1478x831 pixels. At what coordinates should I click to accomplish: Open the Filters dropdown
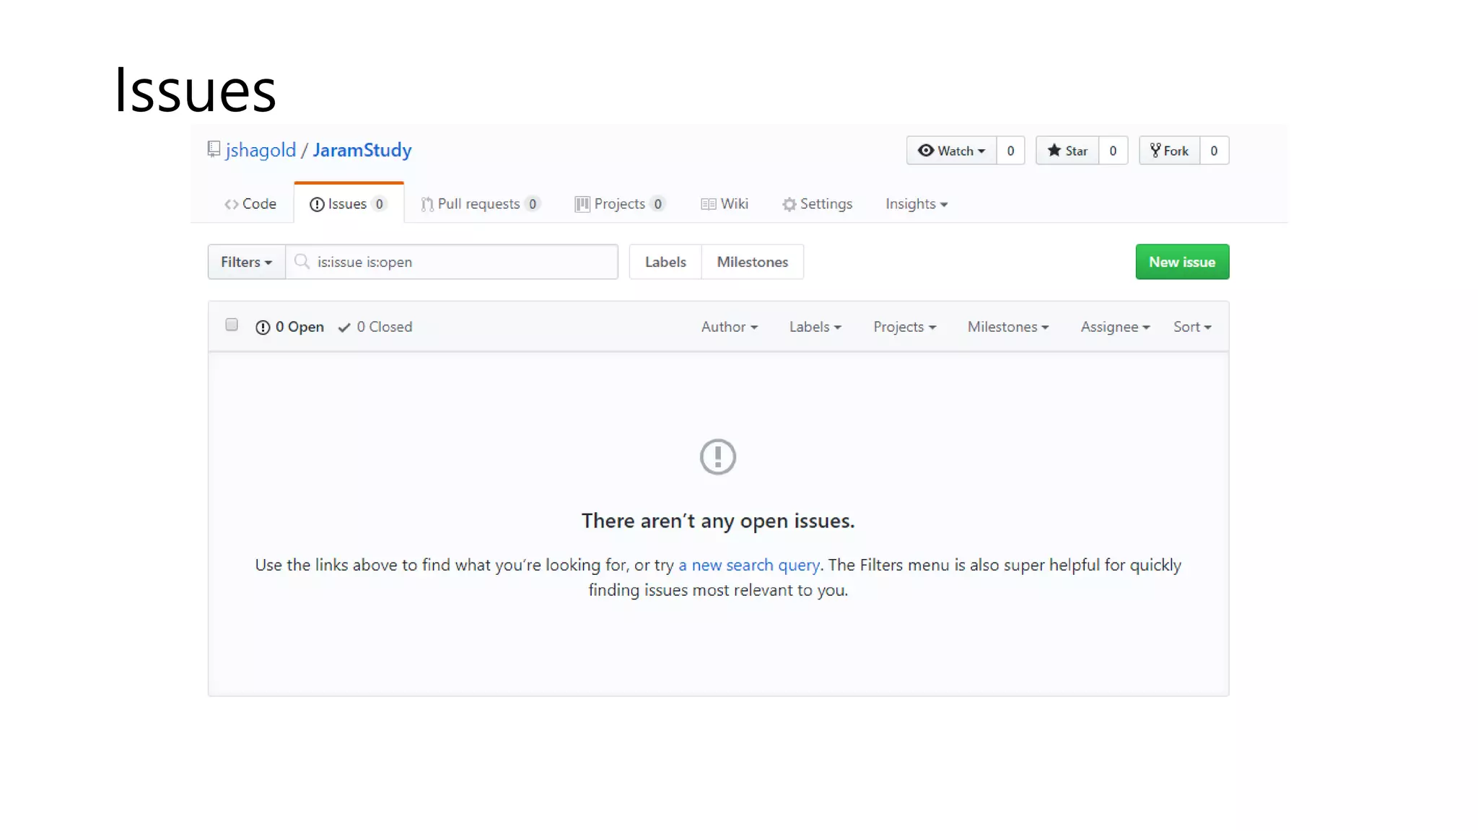246,262
